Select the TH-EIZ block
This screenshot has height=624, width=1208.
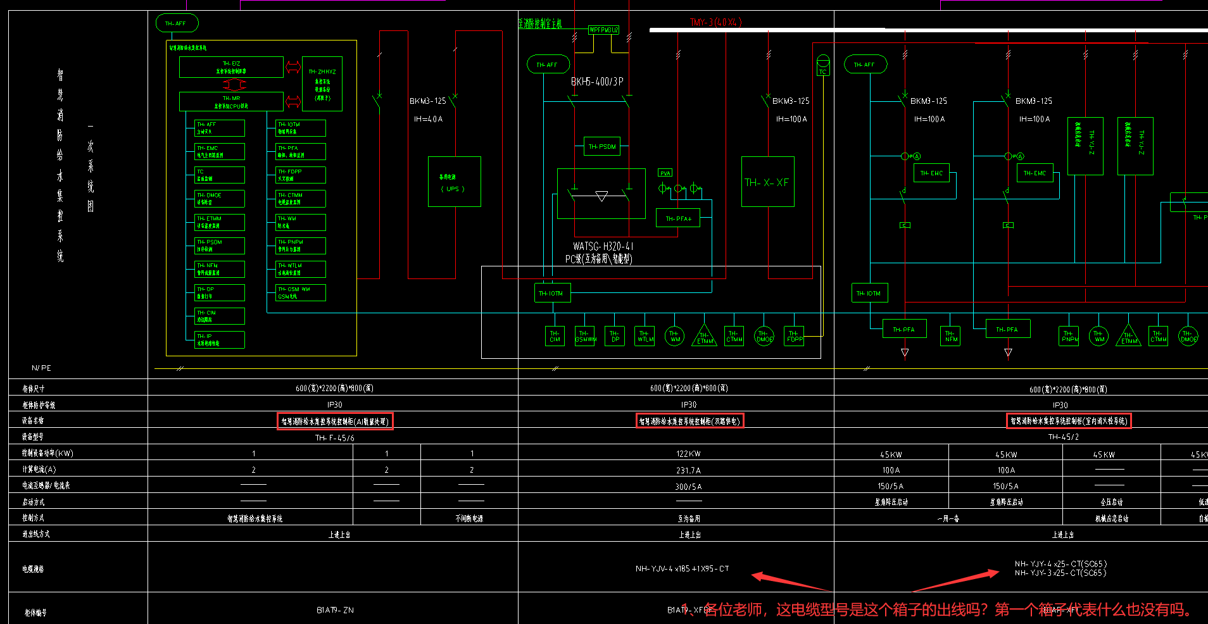coord(231,67)
